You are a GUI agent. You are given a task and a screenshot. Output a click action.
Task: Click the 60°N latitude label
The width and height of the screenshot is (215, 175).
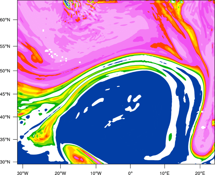point(5,20)
